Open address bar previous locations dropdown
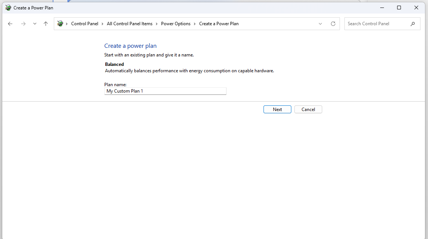 320,24
